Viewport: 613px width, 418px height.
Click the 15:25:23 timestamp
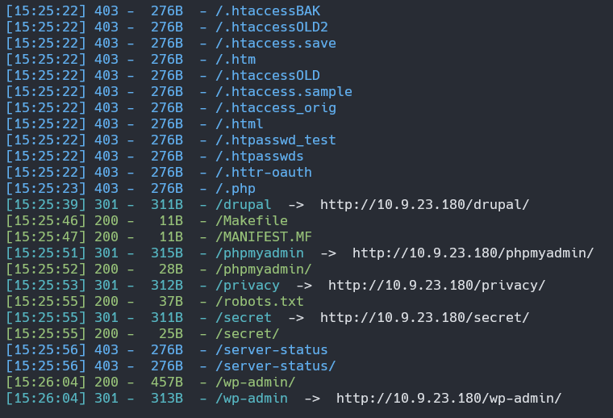46,188
